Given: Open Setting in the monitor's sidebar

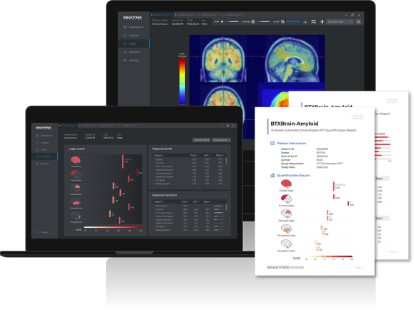Looking at the screenshot, I should tap(132, 61).
